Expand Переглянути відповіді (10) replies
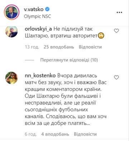 (69, 60)
